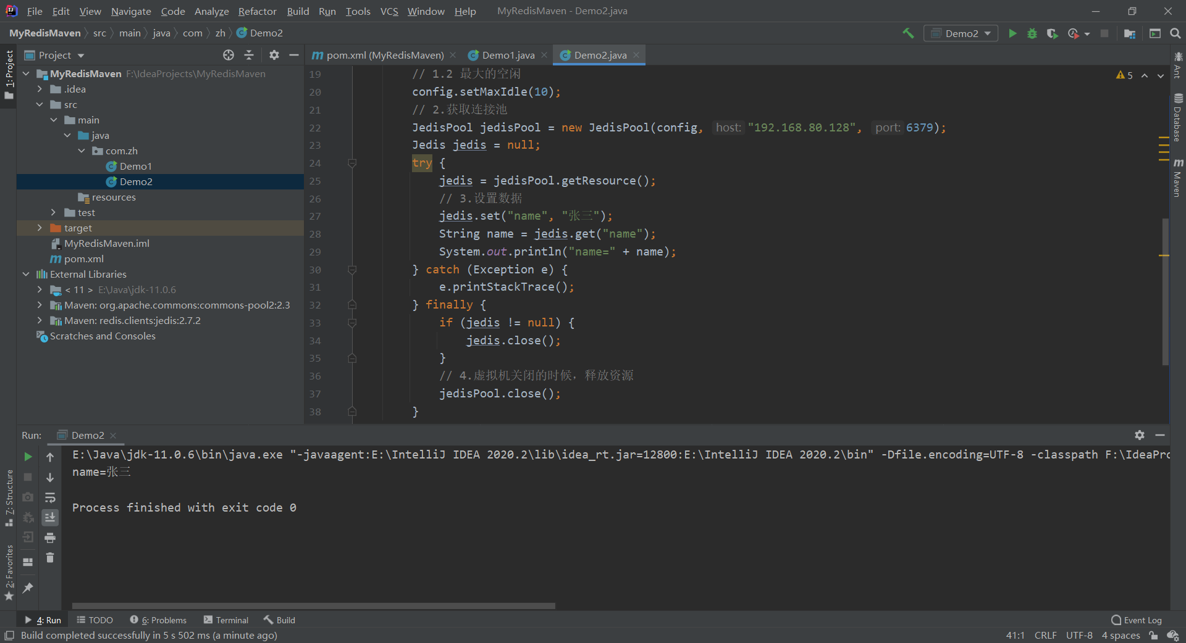Rerun Demo2 in Run panel

28,457
